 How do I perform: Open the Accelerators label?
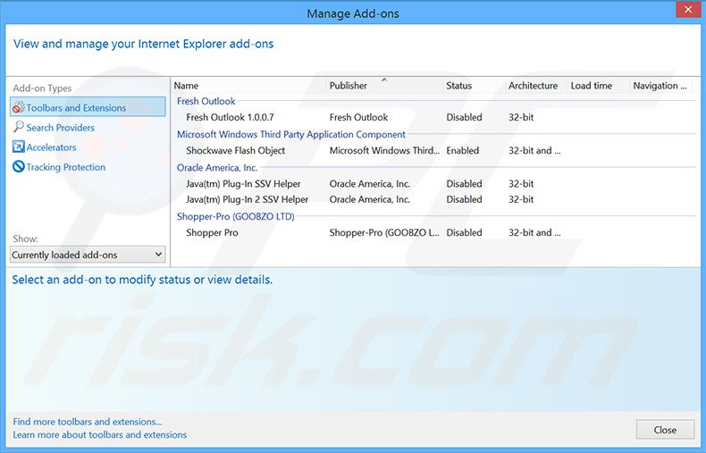(51, 147)
